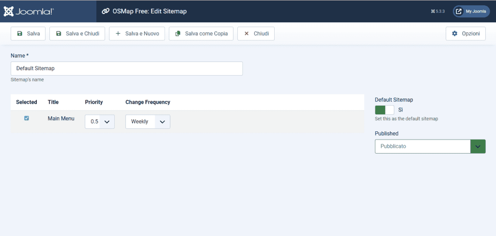The image size is (496, 236).
Task: Click the Change Frequency column header
Action: point(148,102)
